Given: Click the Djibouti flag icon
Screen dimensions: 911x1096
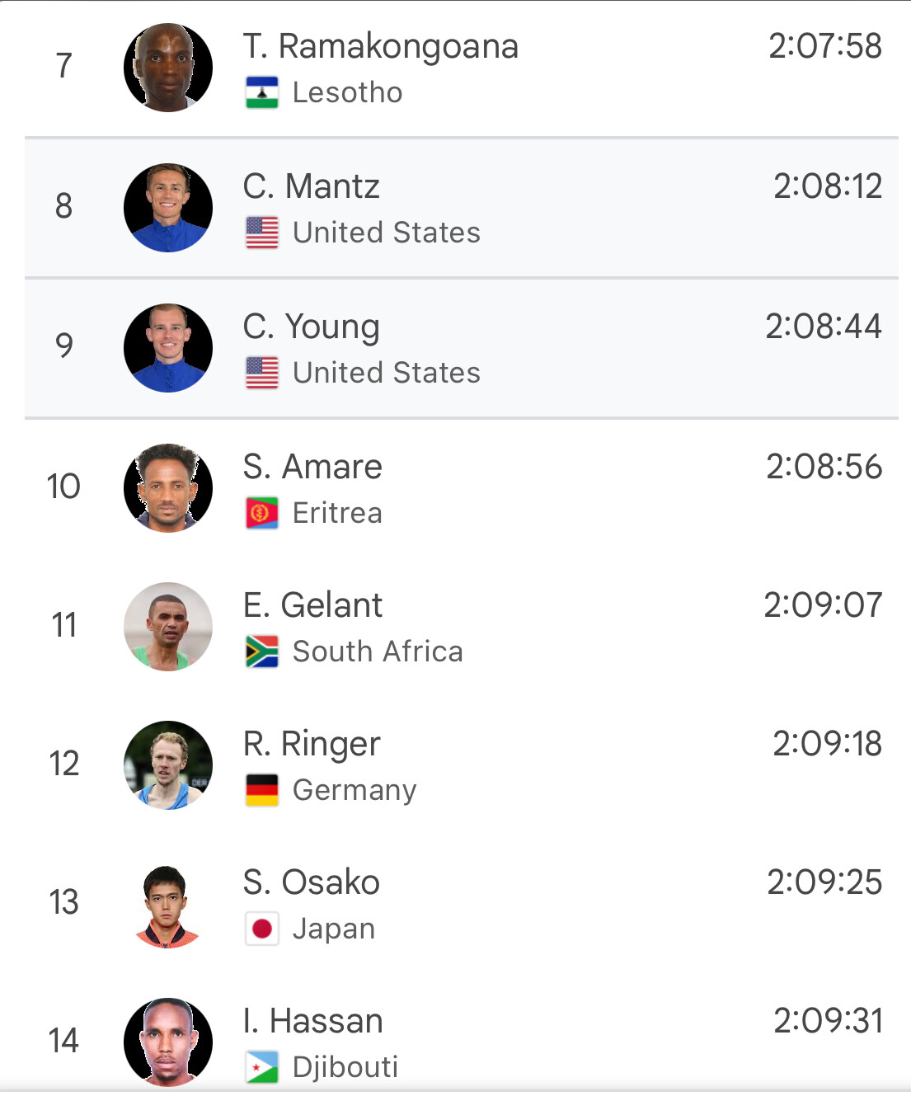Looking at the screenshot, I should pyautogui.click(x=262, y=1067).
